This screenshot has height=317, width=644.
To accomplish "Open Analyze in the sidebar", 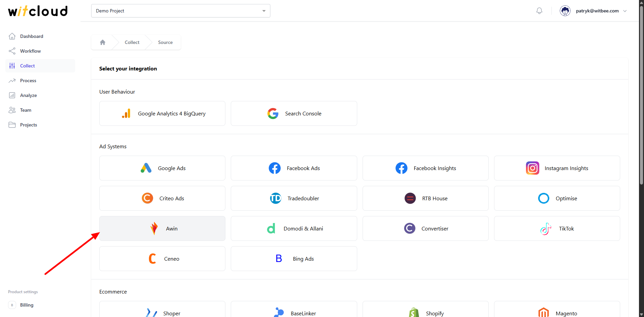I will coord(40,95).
